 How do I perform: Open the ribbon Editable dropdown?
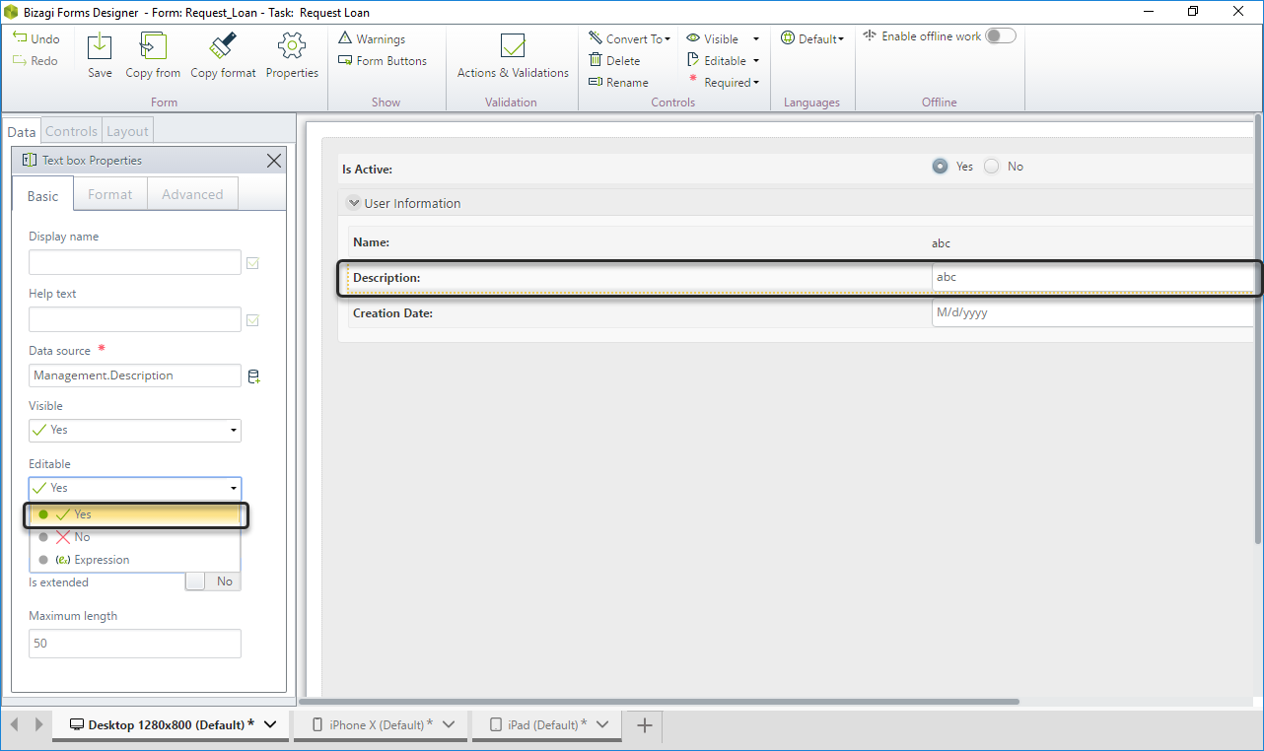pos(723,60)
